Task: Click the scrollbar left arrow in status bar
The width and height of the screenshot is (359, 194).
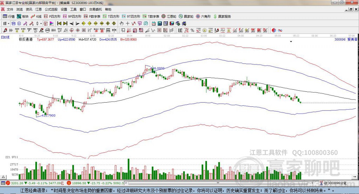Action: click(126, 183)
